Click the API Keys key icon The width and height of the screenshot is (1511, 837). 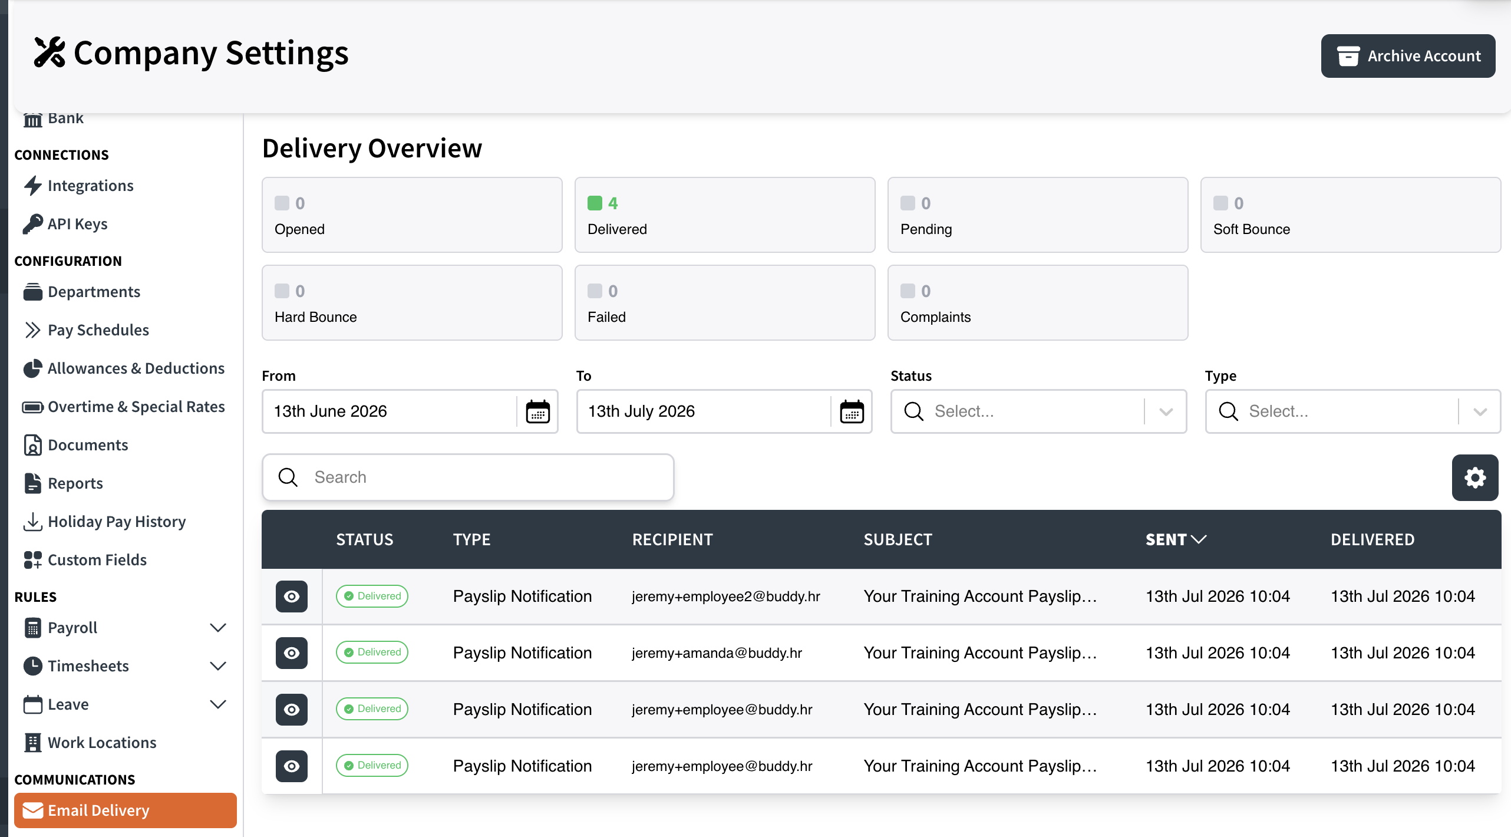[33, 224]
